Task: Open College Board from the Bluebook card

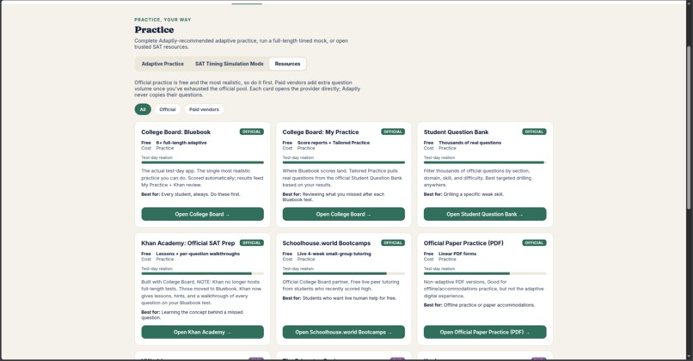Action: coord(202,214)
